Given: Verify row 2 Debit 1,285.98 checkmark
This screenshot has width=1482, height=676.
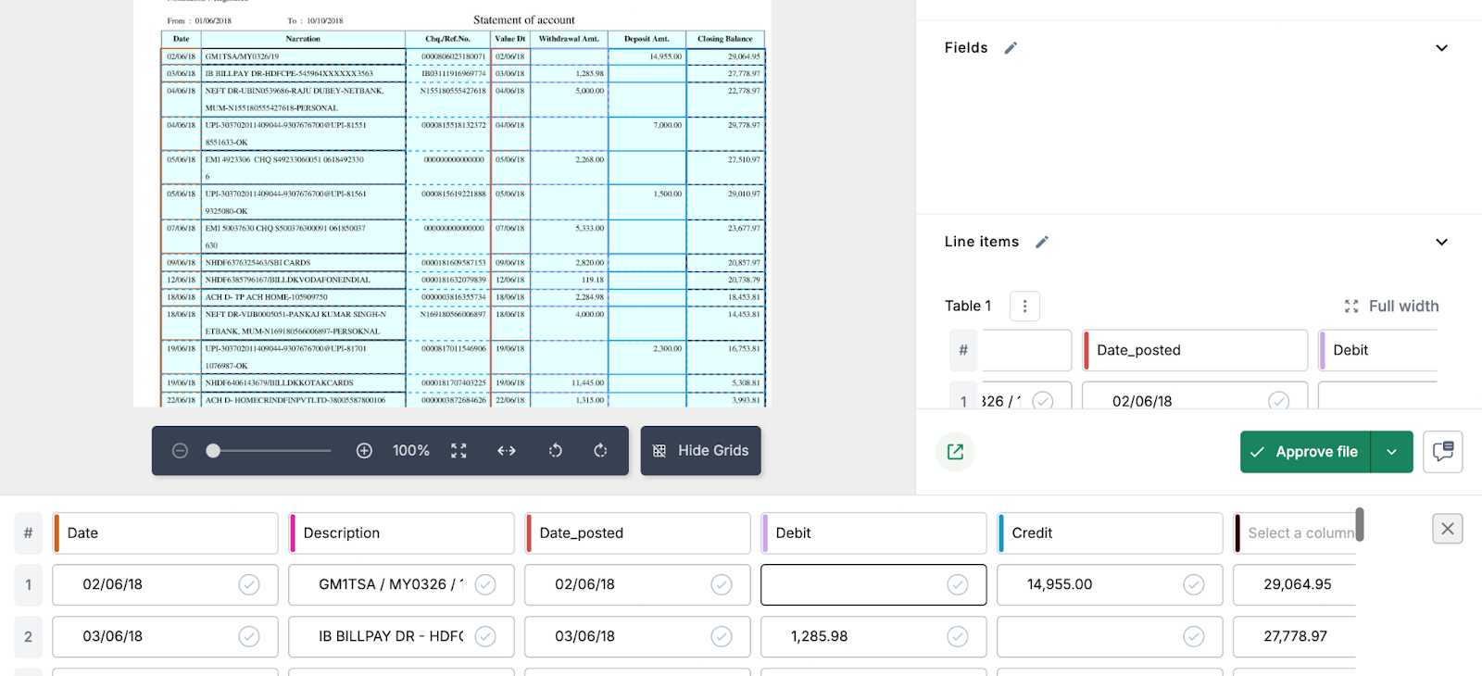Looking at the screenshot, I should click(958, 636).
